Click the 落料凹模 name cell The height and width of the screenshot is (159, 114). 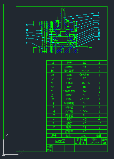point(69,71)
